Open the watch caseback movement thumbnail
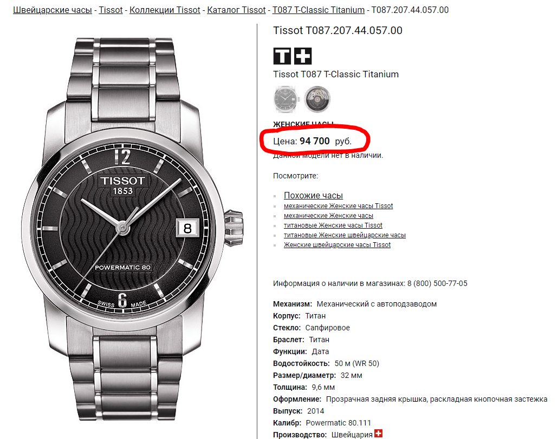Viewport: 558px width, 439px height. [317, 99]
